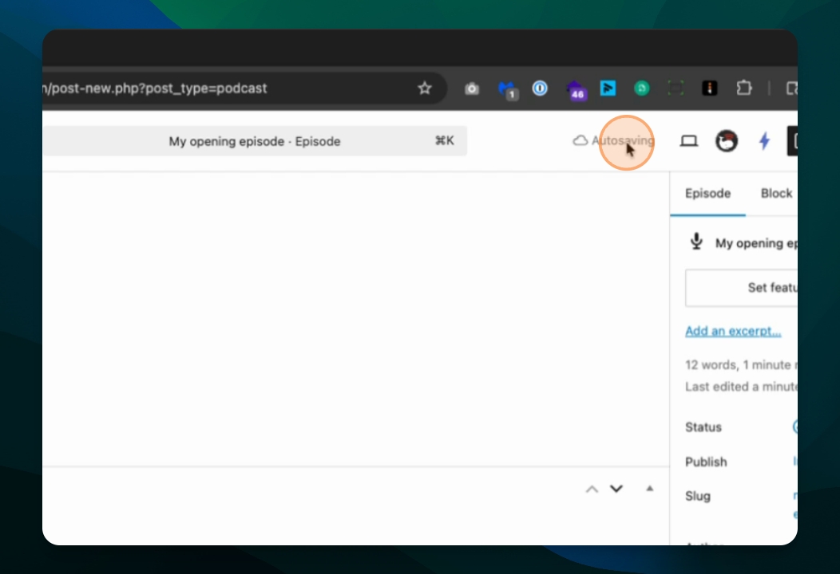Screen dimensions: 840x574
Task: Click the browser address bar URL
Action: pos(156,88)
